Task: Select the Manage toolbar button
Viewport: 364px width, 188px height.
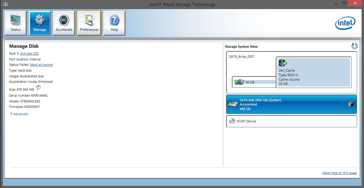Action: 40,23
